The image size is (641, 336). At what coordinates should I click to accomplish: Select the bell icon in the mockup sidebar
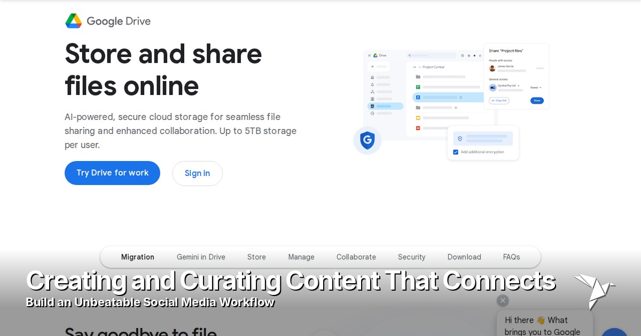pyautogui.click(x=372, y=84)
